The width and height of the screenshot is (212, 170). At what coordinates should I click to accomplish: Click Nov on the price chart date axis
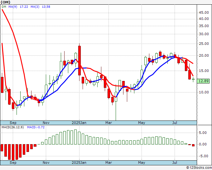coord(46,123)
